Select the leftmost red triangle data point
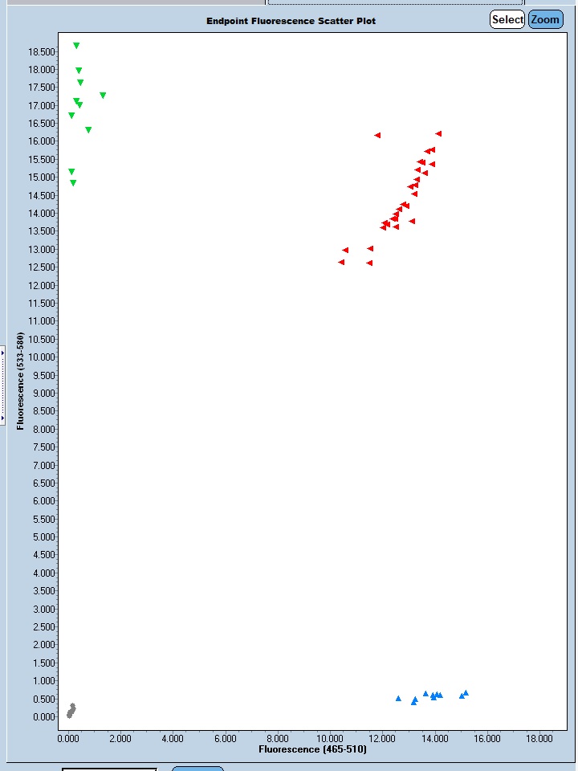 341,263
